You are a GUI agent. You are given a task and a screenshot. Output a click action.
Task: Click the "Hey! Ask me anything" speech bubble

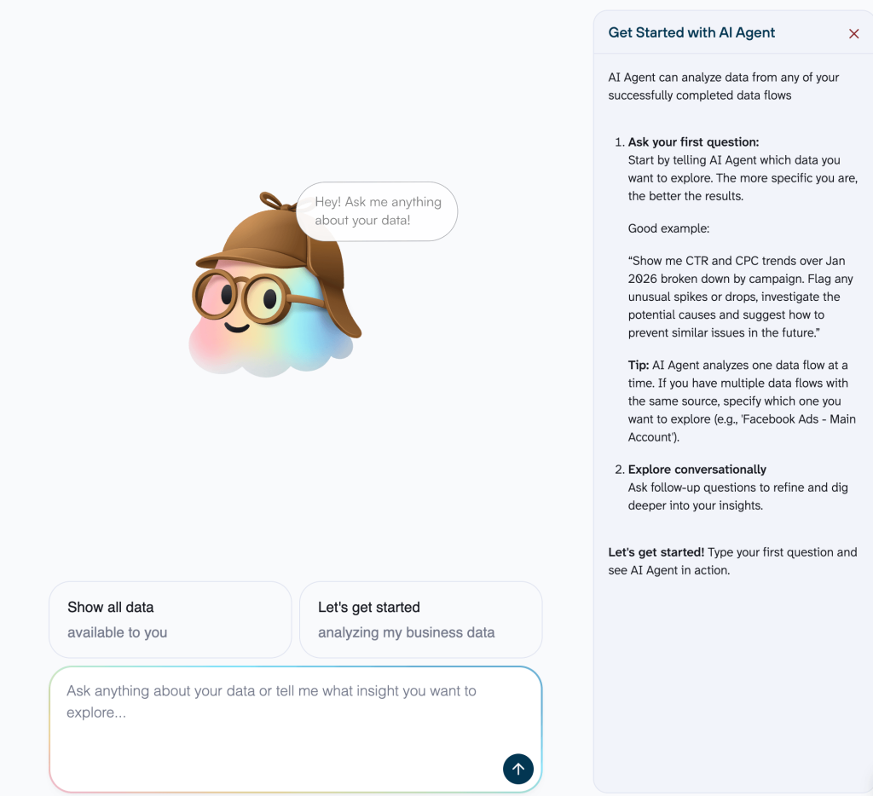point(378,211)
